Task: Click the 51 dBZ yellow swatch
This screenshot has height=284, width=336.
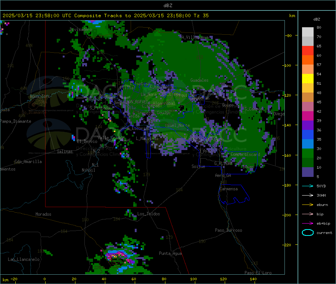Action: click(x=308, y=79)
